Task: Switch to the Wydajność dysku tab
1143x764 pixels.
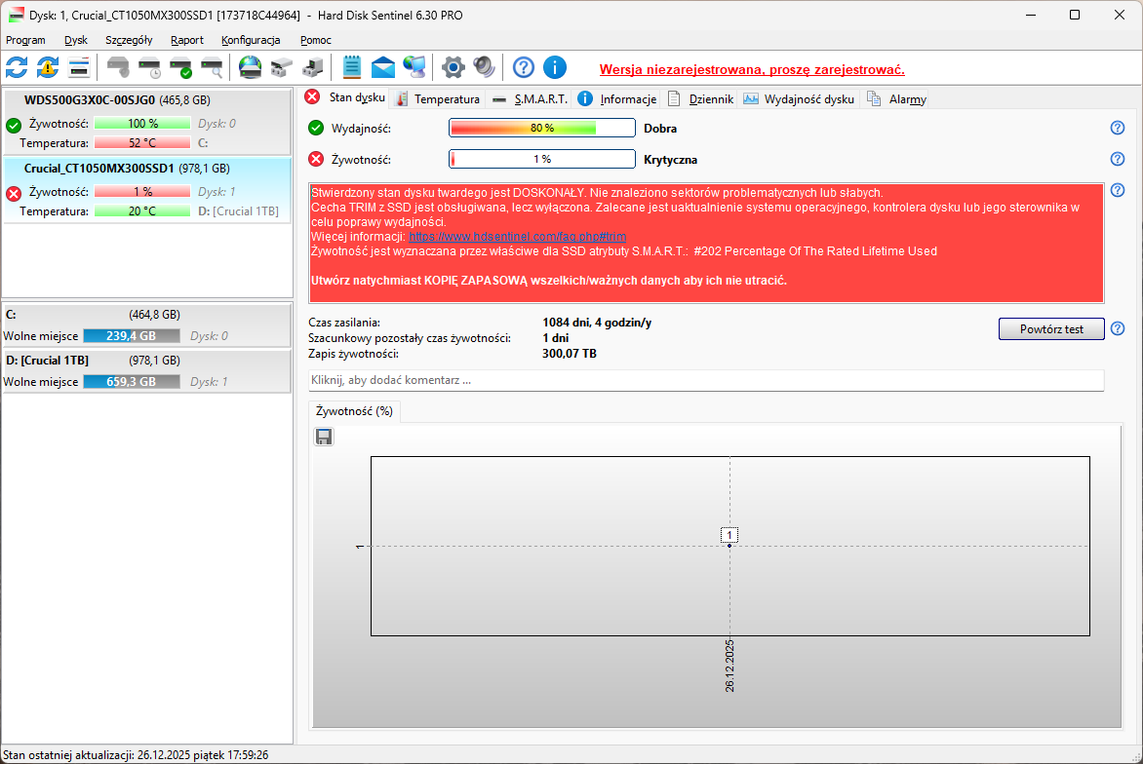Action: click(798, 99)
